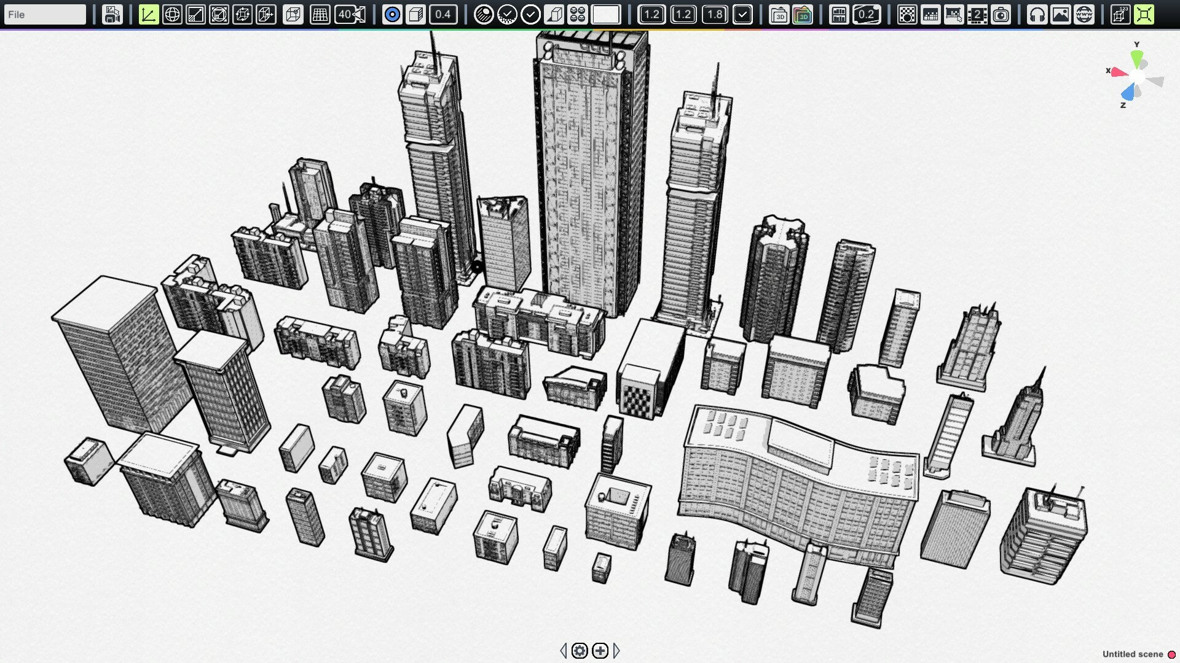The height and width of the screenshot is (663, 1180).
Task: Open the www globe web icon
Action: point(1085,14)
